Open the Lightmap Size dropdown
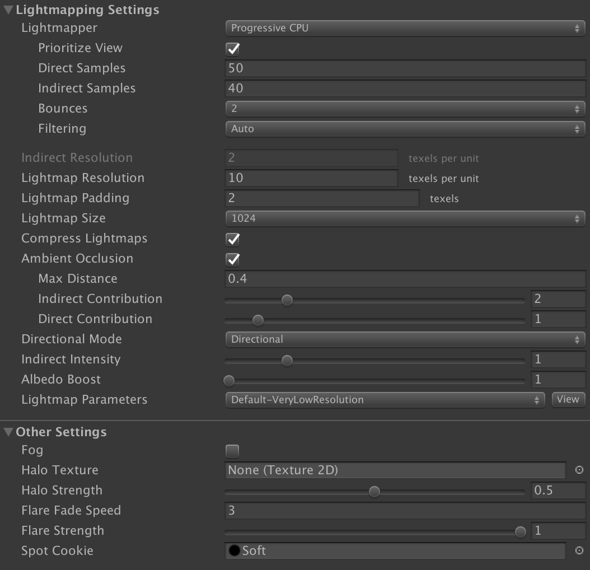The height and width of the screenshot is (570, 590). [x=405, y=218]
